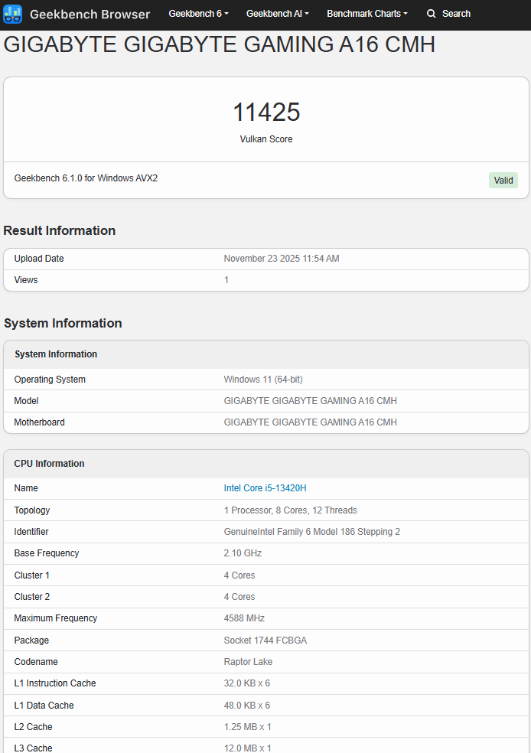The width and height of the screenshot is (531, 753).
Task: Click the 2.10 GHz value
Action: point(243,553)
